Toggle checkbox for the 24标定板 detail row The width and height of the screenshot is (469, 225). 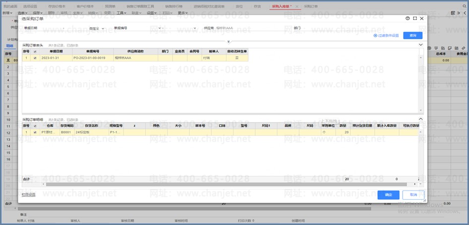(x=35, y=132)
